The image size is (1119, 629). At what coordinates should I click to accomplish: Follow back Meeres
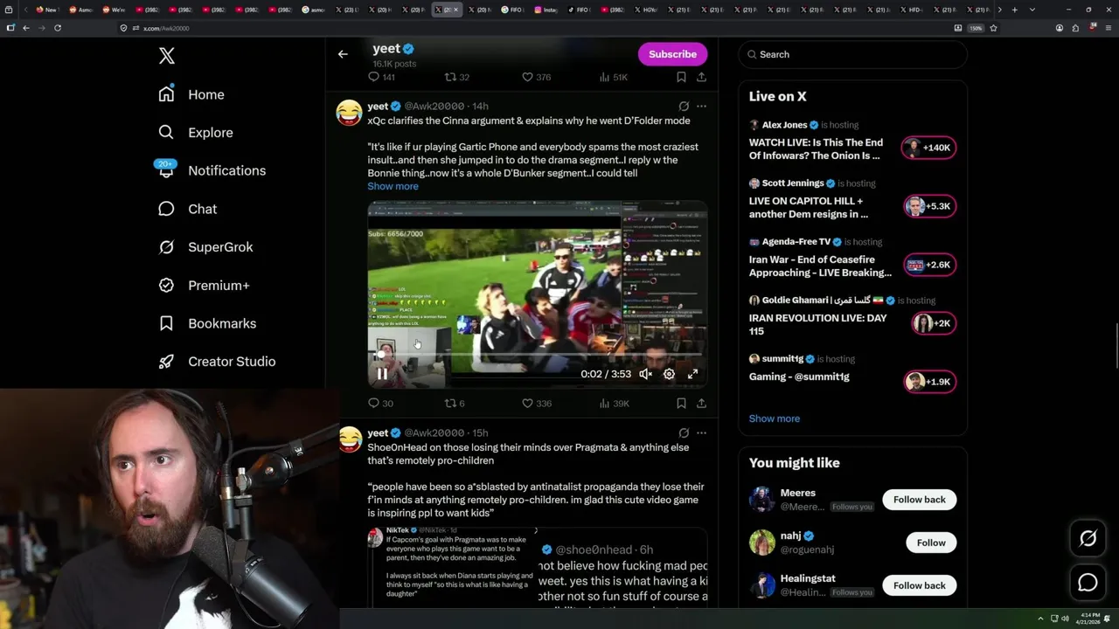pos(919,500)
